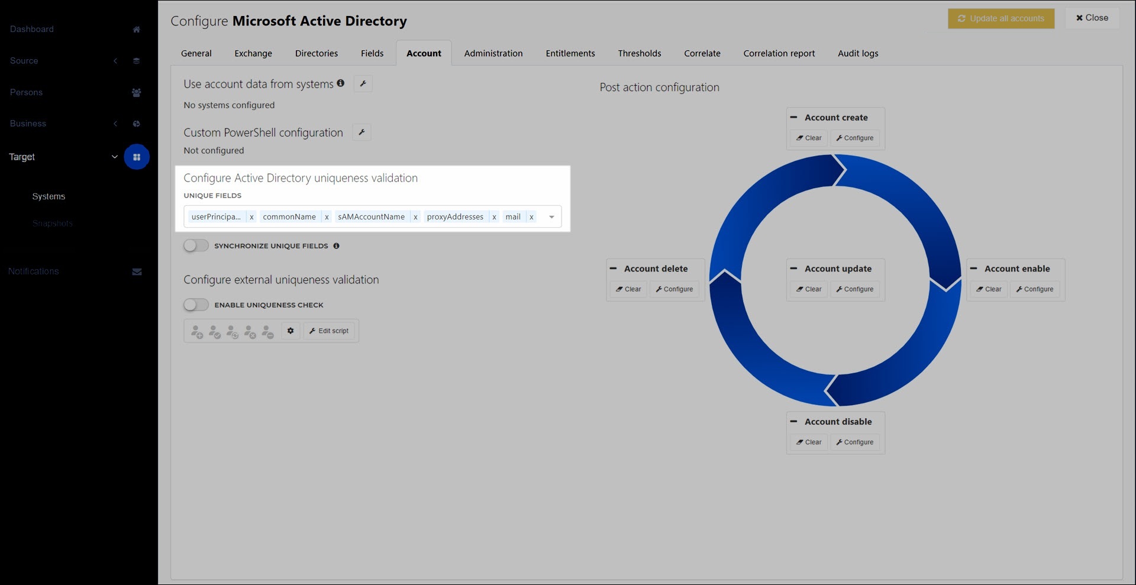Expand the Source menu chevron
Image resolution: width=1136 pixels, height=585 pixels.
(x=115, y=61)
